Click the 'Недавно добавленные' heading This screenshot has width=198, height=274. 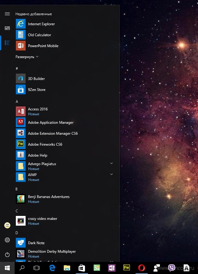click(34, 14)
